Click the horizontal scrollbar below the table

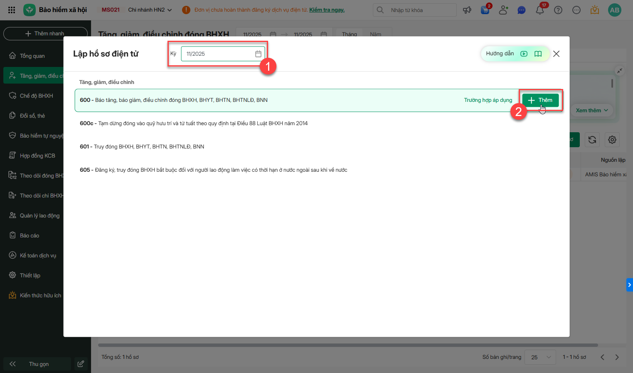pos(348,345)
